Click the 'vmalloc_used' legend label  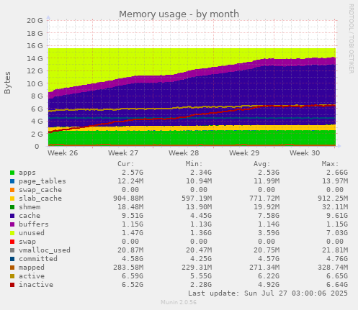[x=45, y=250]
